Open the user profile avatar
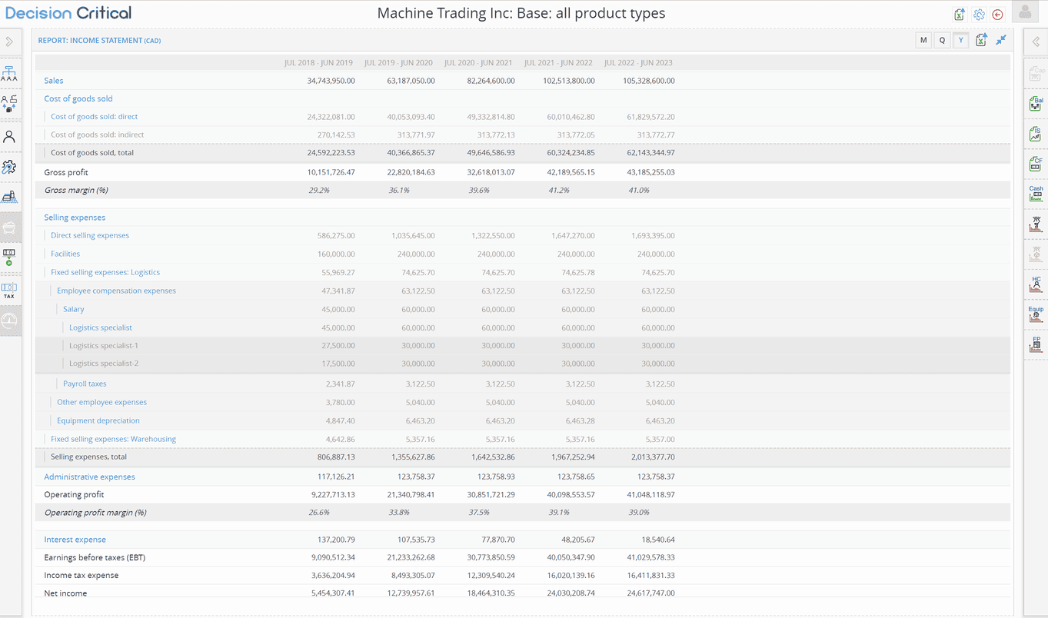The image size is (1048, 618). click(1025, 12)
